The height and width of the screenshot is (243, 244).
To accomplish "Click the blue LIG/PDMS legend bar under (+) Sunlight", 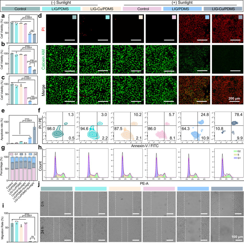I will pyautogui.click(x=182, y=9).
